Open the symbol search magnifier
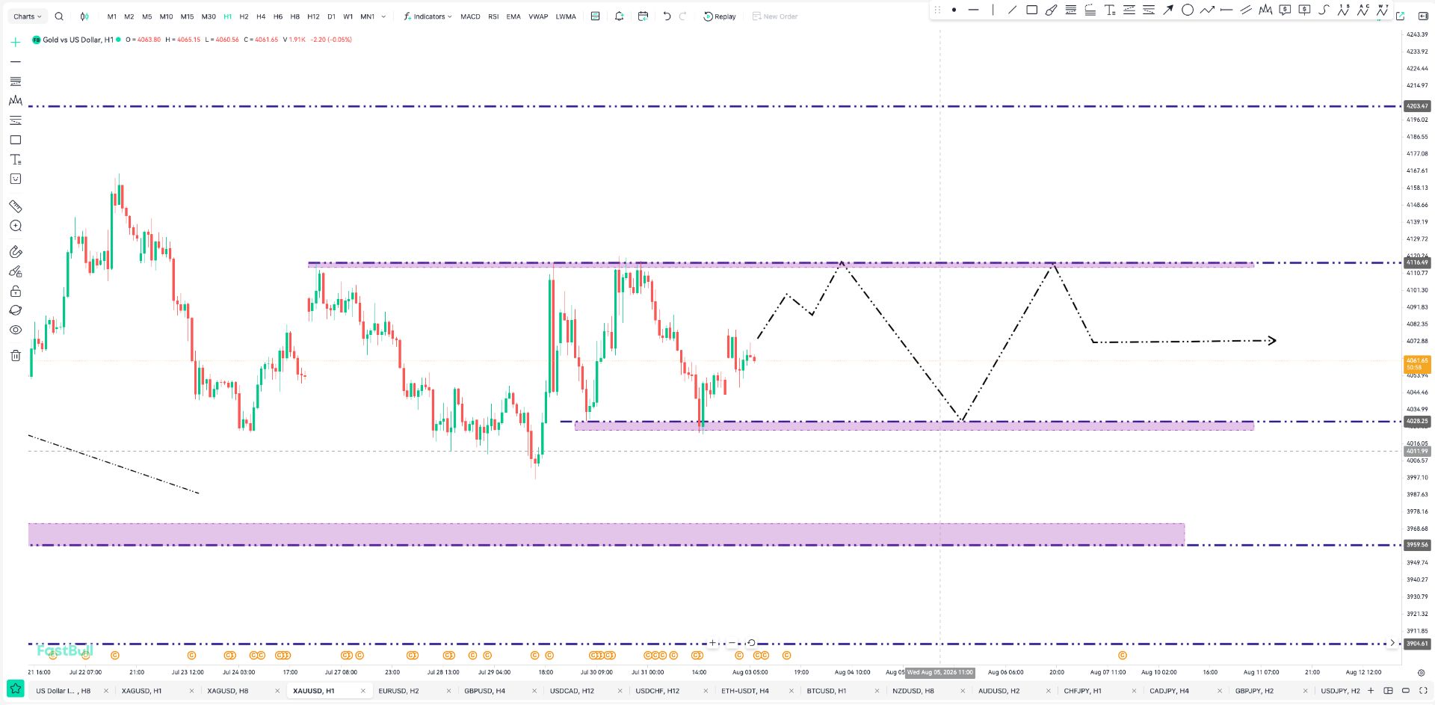Image resolution: width=1435 pixels, height=705 pixels. point(59,16)
